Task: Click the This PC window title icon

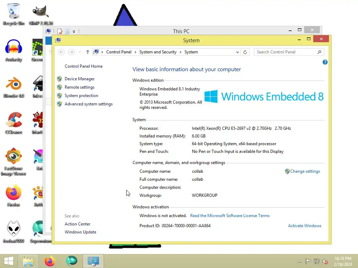Action: pyautogui.click(x=48, y=31)
